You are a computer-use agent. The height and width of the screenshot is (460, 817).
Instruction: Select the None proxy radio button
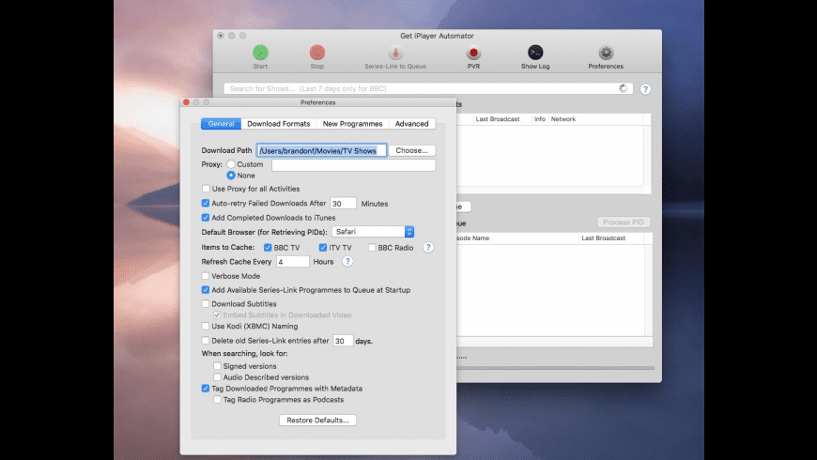[231, 176]
